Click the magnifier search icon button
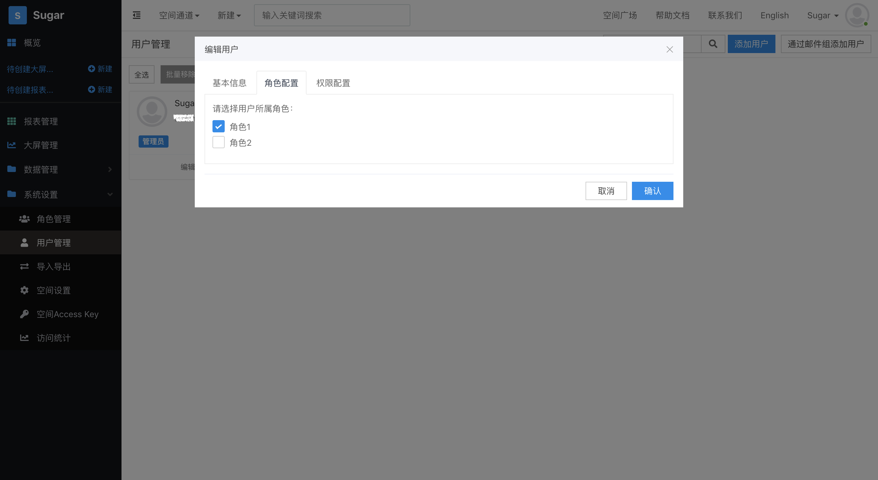This screenshot has height=480, width=878. pos(713,44)
